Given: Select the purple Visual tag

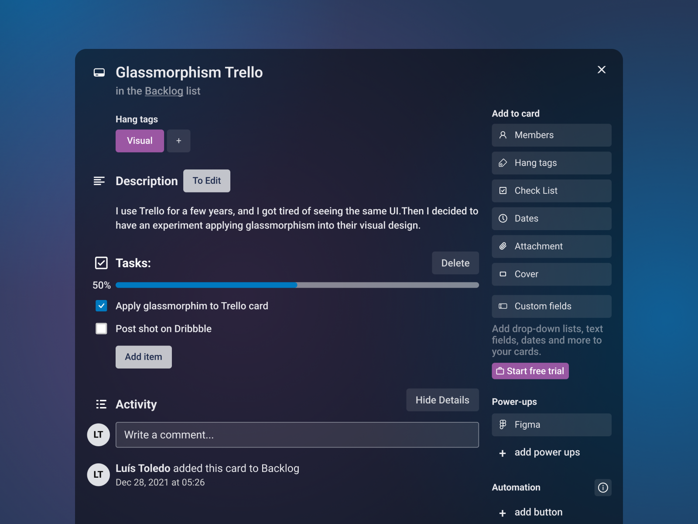Looking at the screenshot, I should pyautogui.click(x=140, y=141).
